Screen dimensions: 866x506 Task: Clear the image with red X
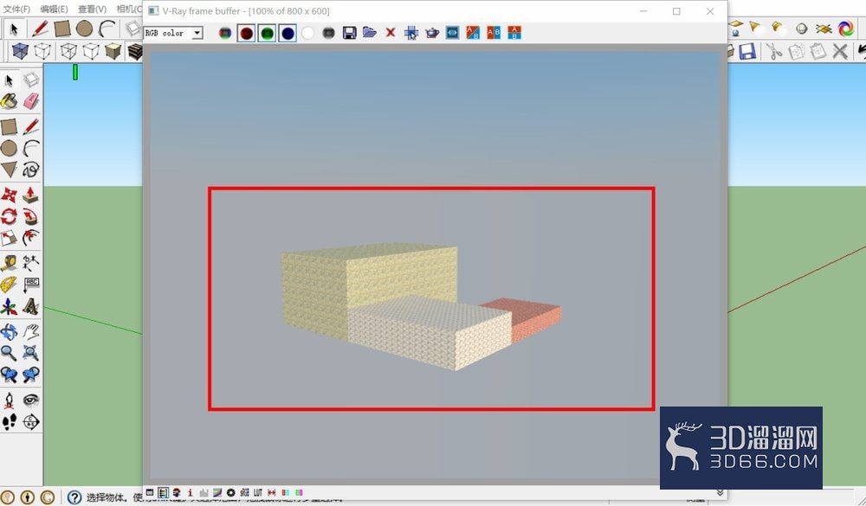(x=391, y=33)
